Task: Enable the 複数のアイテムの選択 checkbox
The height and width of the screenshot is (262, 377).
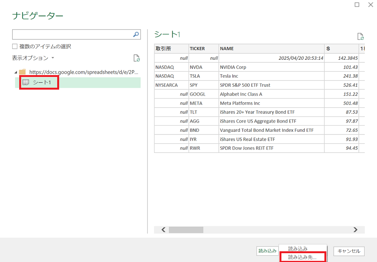Action: [15, 46]
